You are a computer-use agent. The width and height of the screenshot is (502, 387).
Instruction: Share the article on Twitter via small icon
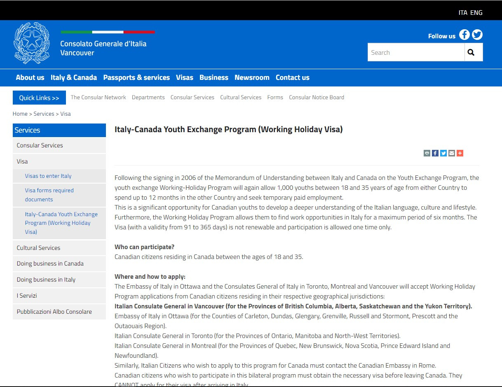pyautogui.click(x=443, y=153)
